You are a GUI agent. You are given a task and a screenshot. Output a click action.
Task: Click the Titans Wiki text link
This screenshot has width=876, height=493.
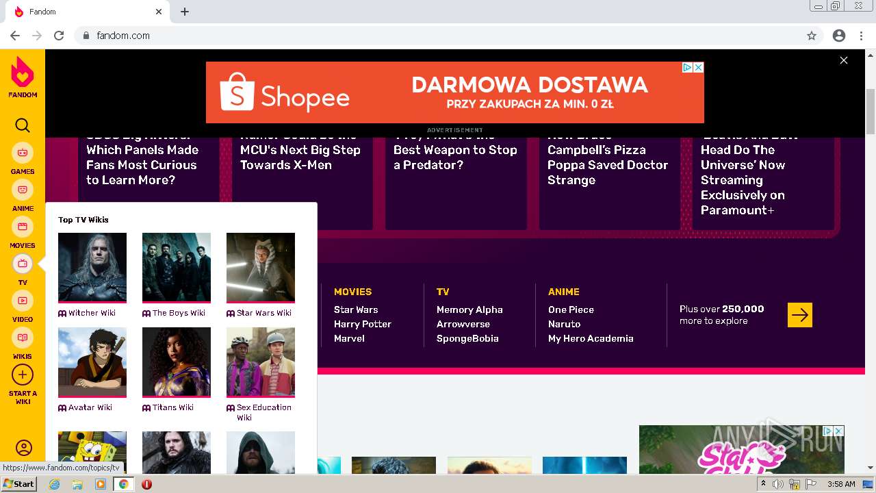(x=173, y=407)
